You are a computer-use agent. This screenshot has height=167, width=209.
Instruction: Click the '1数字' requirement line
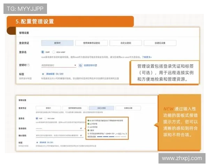pyautogui.click(x=91, y=130)
